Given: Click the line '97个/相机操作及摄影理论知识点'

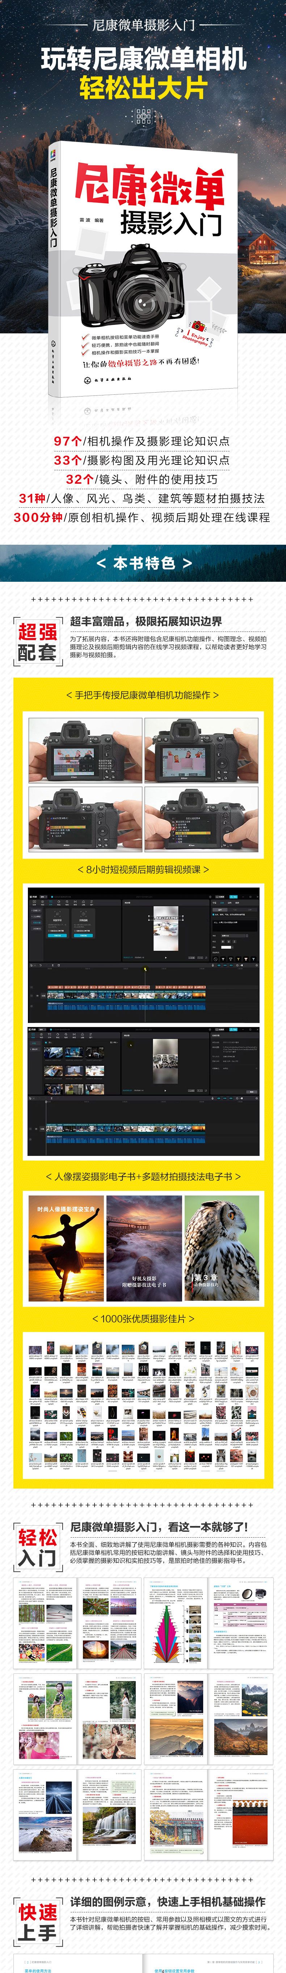Looking at the screenshot, I should click(x=142, y=441).
